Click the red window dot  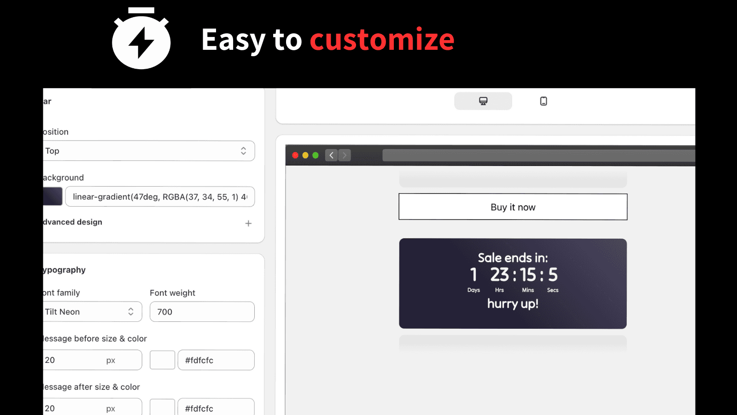tap(295, 155)
